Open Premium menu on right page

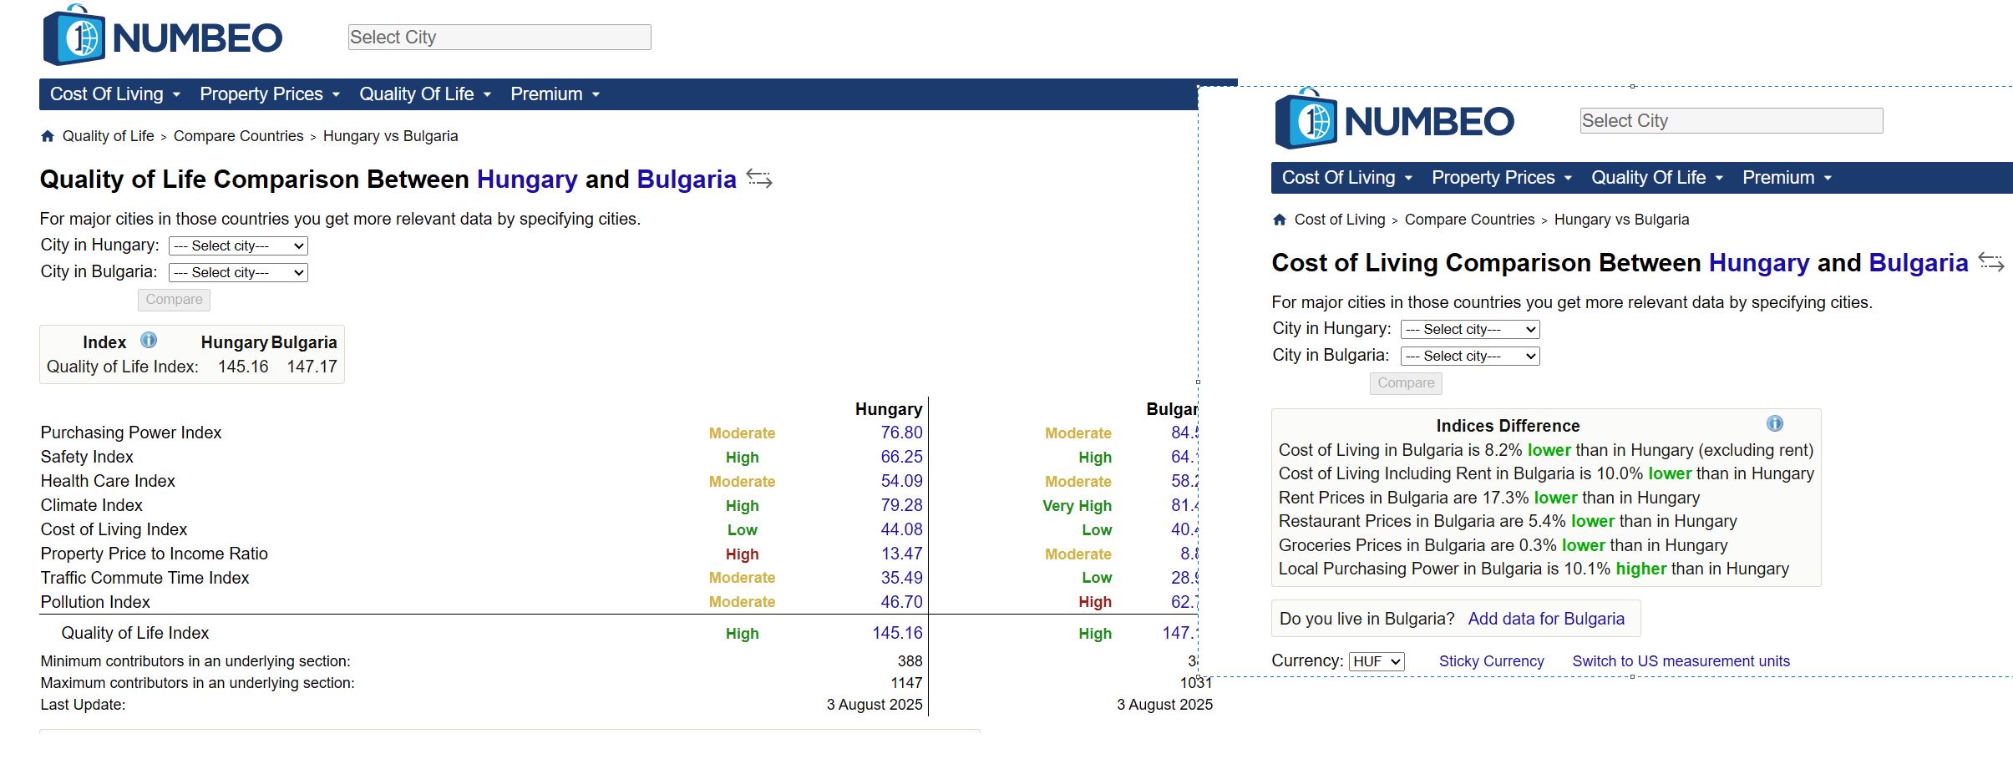(1787, 178)
